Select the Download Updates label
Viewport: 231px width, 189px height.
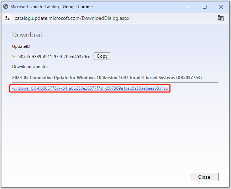point(30,67)
